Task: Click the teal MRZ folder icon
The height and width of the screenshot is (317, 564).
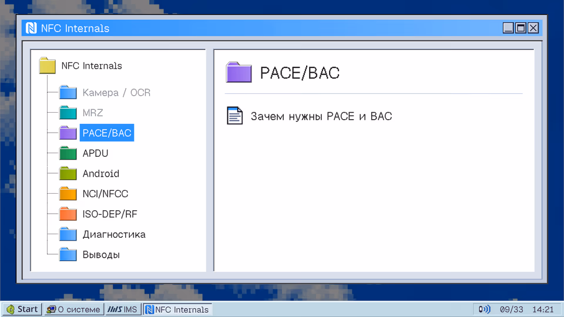Action: tap(68, 113)
